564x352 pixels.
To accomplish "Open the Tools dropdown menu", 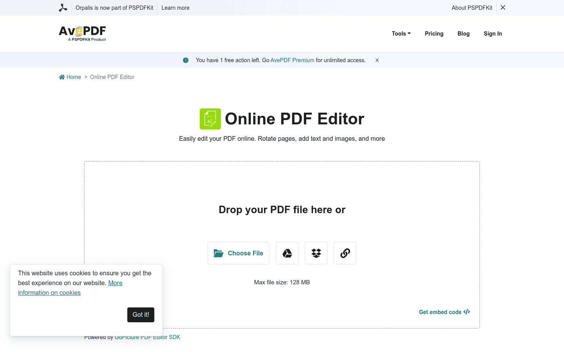I will click(x=401, y=34).
